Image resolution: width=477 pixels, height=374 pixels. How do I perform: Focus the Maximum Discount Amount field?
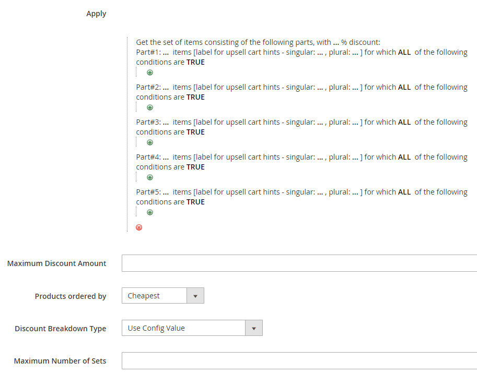pos(299,263)
